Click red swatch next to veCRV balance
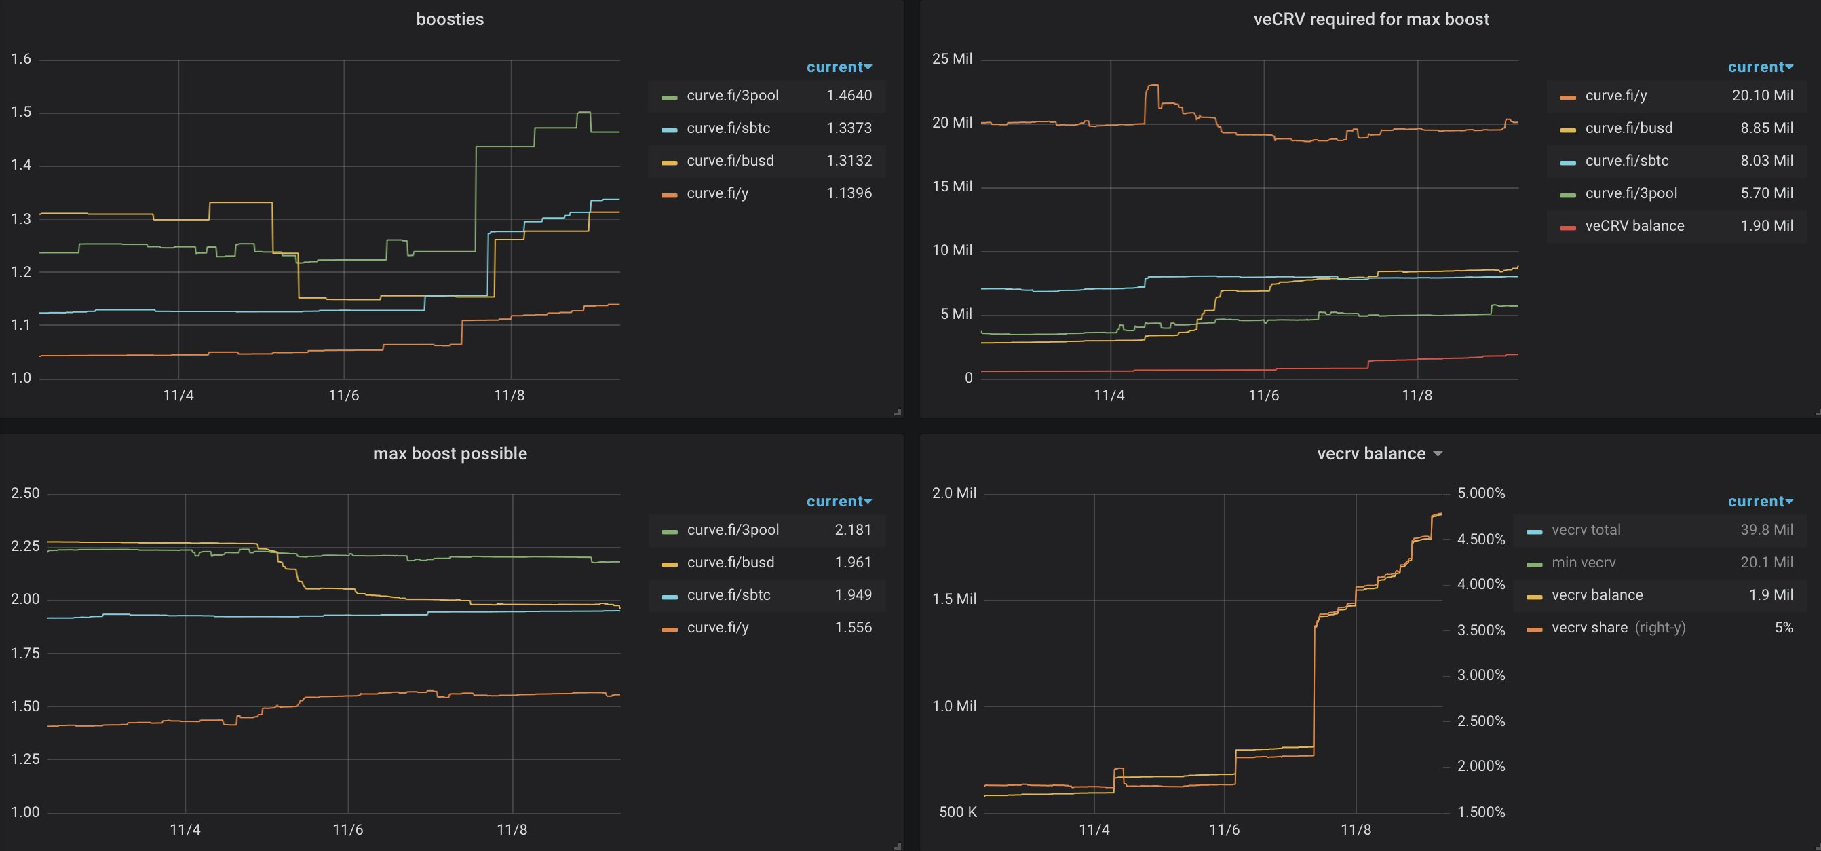The image size is (1821, 851). click(x=1567, y=227)
